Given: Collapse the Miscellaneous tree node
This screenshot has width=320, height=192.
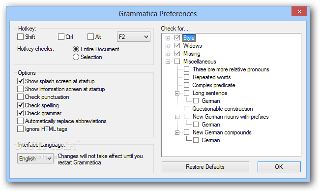Looking at the screenshot, I should click(168, 62).
